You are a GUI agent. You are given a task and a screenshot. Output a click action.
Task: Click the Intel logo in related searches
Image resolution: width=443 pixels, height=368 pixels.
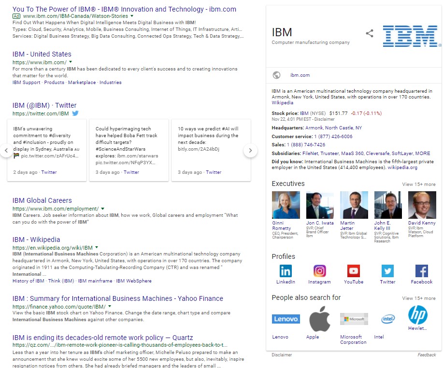click(x=388, y=319)
